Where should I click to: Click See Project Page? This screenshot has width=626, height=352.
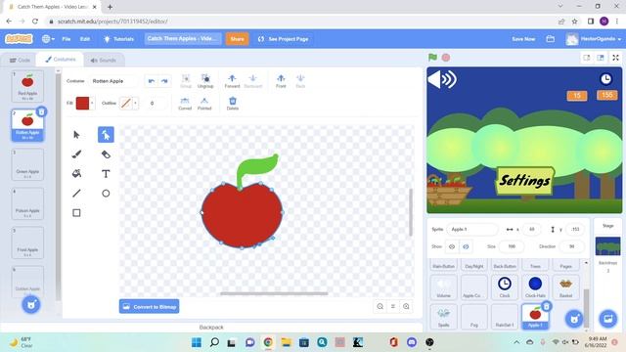pos(283,39)
